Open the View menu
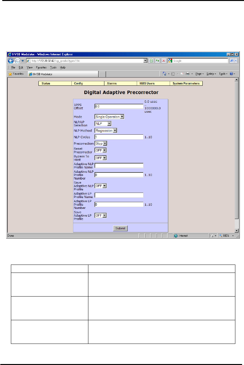244x365 pixels. pos(29,67)
